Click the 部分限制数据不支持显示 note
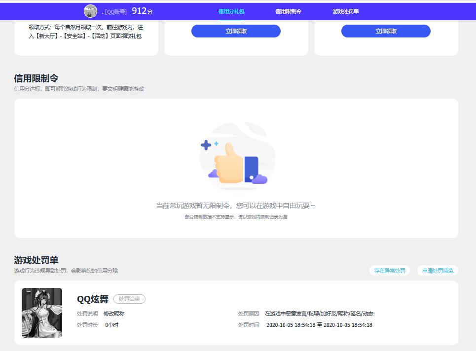The width and height of the screenshot is (476, 351). 236,217
